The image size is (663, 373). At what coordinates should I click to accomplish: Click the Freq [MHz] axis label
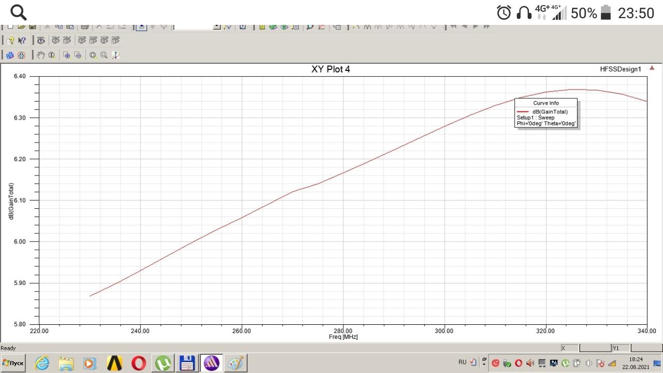pos(343,337)
